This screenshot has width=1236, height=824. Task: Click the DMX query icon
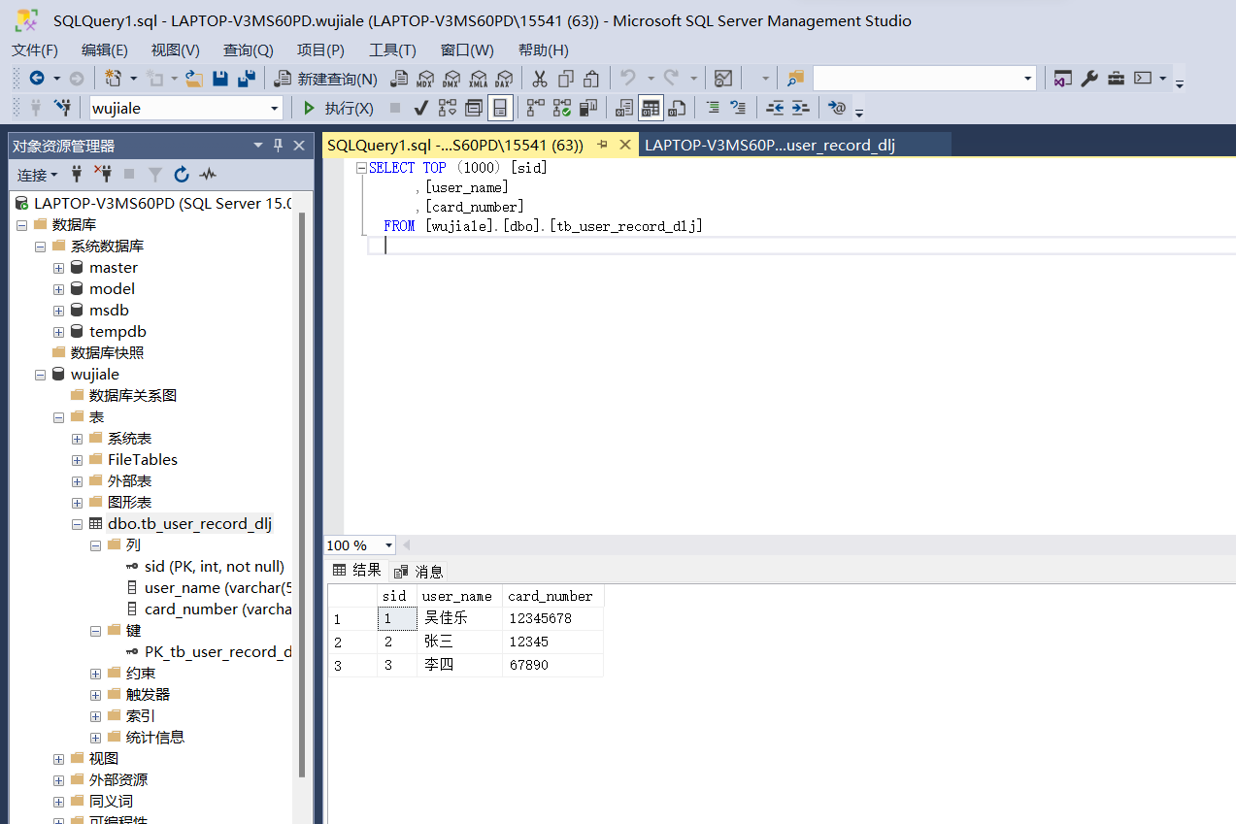coord(451,79)
